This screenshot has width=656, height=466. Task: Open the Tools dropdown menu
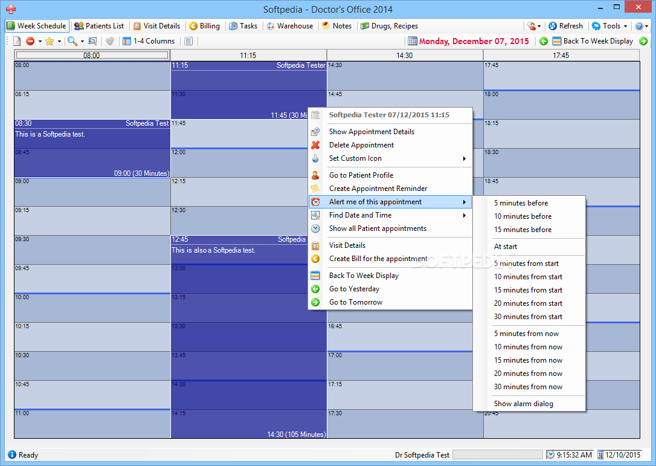point(609,26)
